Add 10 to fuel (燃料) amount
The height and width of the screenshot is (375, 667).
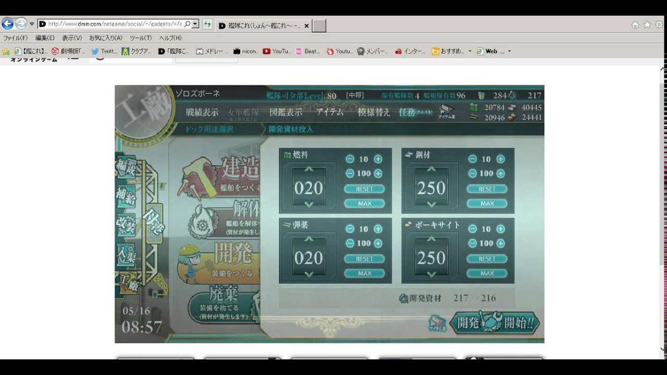coord(378,159)
